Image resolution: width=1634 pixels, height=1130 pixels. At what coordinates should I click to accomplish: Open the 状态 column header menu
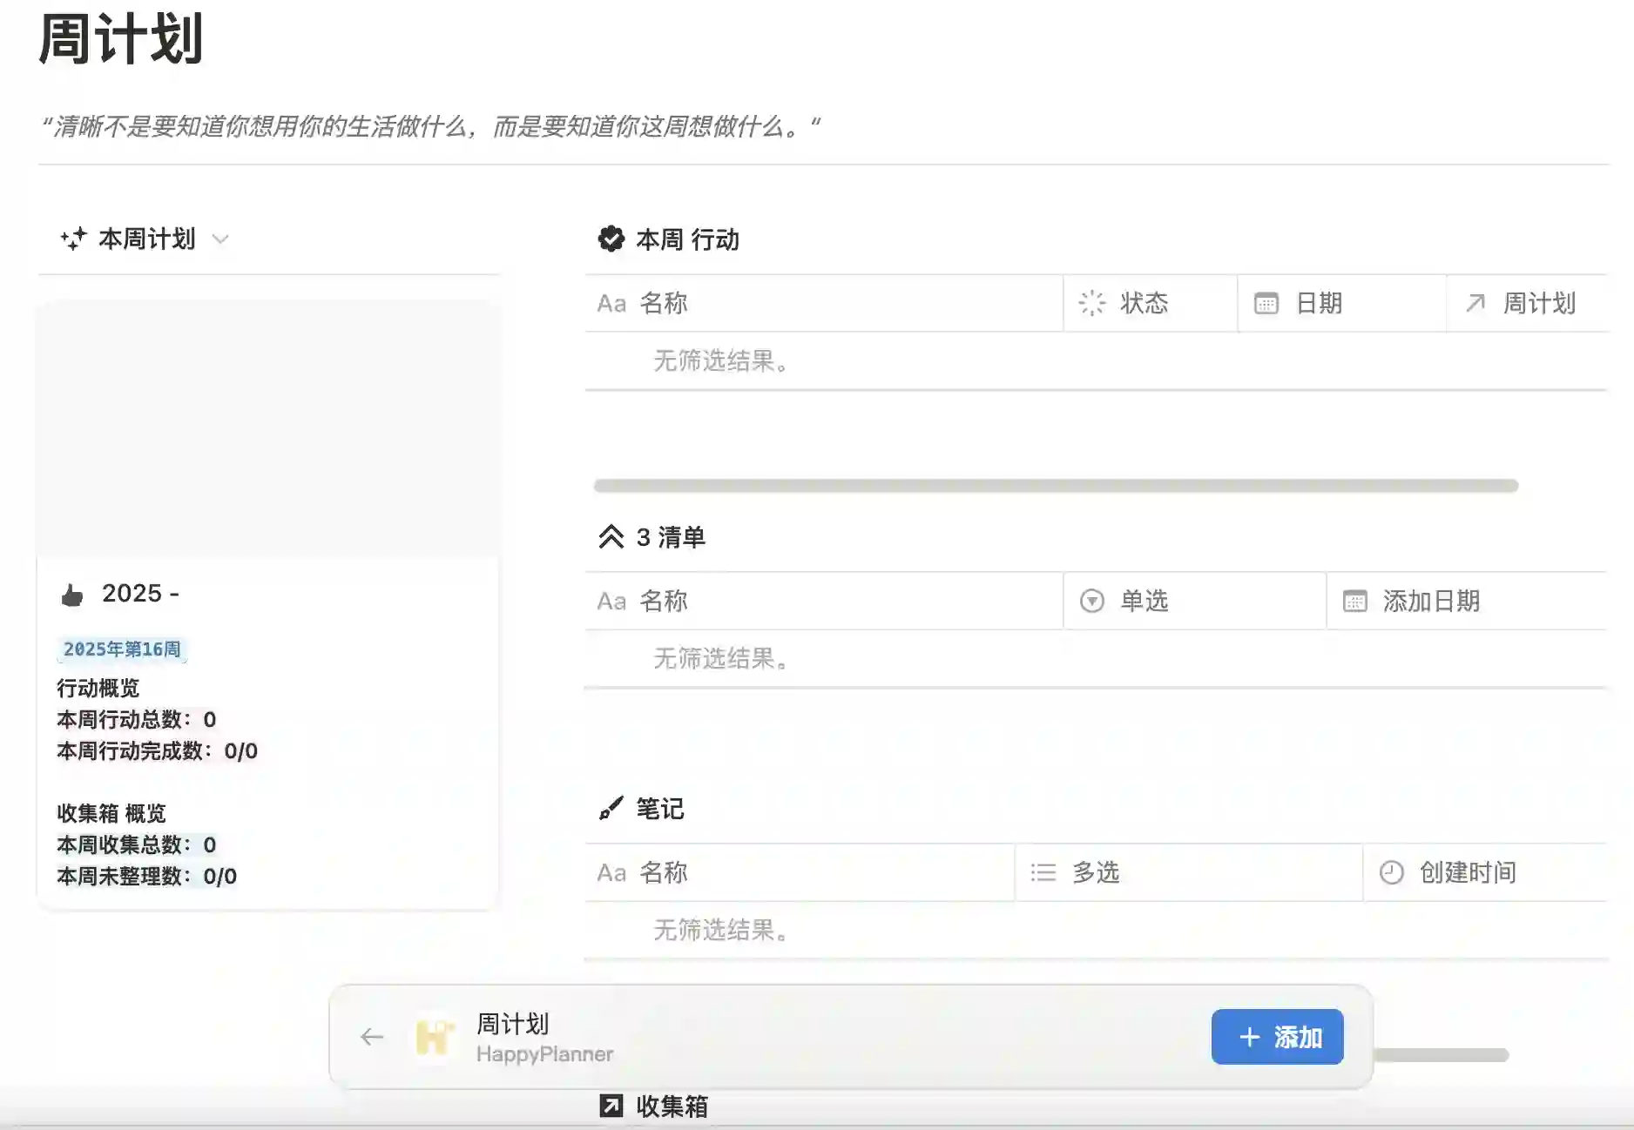pyautogui.click(x=1150, y=303)
